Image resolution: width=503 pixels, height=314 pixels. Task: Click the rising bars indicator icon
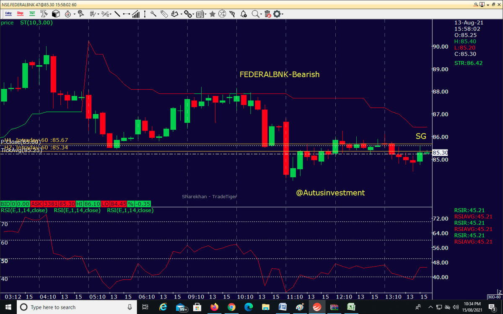136,14
